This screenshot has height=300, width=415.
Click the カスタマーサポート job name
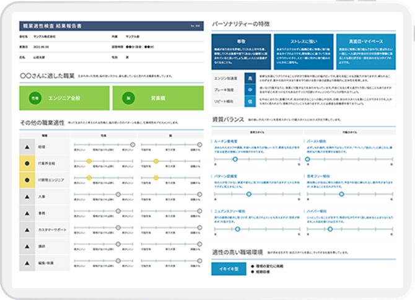click(52, 230)
